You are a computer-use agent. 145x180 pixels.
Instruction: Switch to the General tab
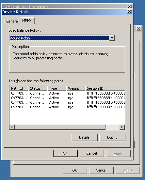pos(12,21)
